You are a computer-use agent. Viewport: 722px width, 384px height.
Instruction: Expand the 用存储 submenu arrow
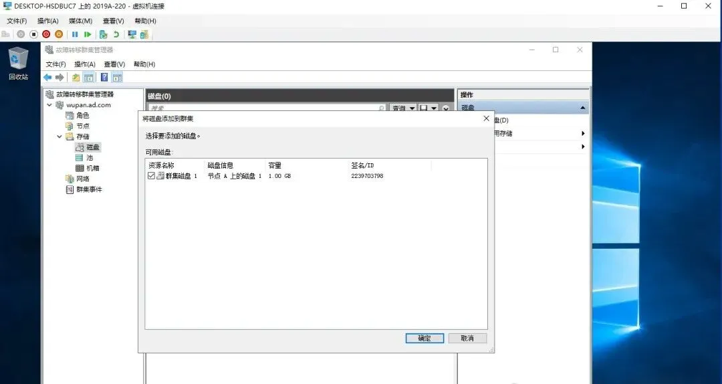(x=583, y=133)
